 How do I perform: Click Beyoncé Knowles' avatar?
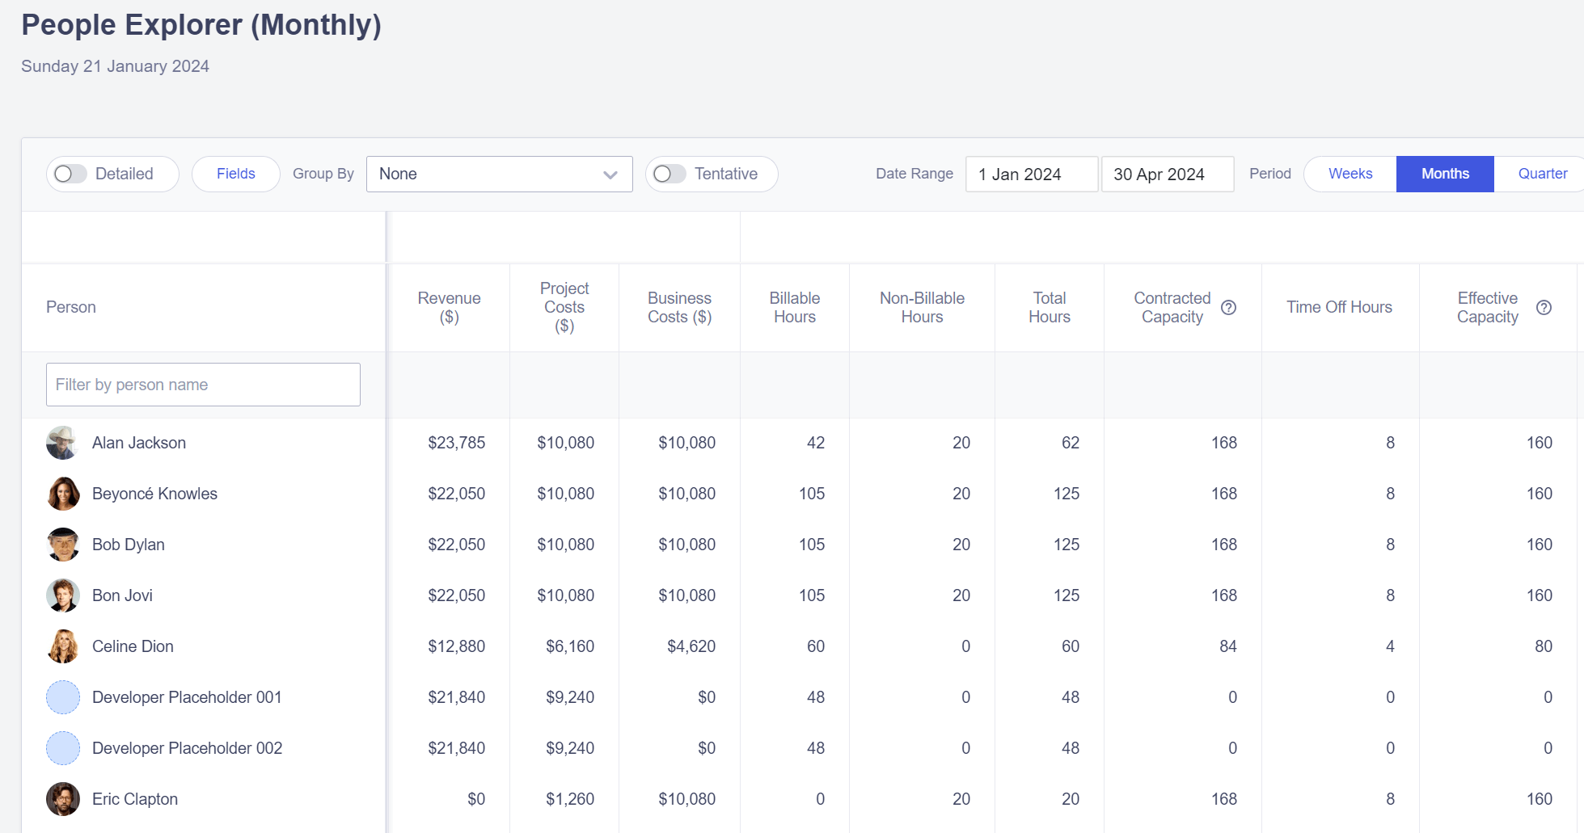[x=63, y=494]
